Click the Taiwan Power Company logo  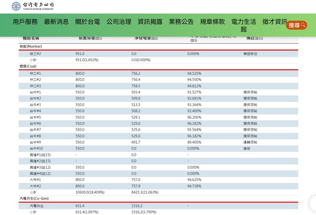point(33,6)
